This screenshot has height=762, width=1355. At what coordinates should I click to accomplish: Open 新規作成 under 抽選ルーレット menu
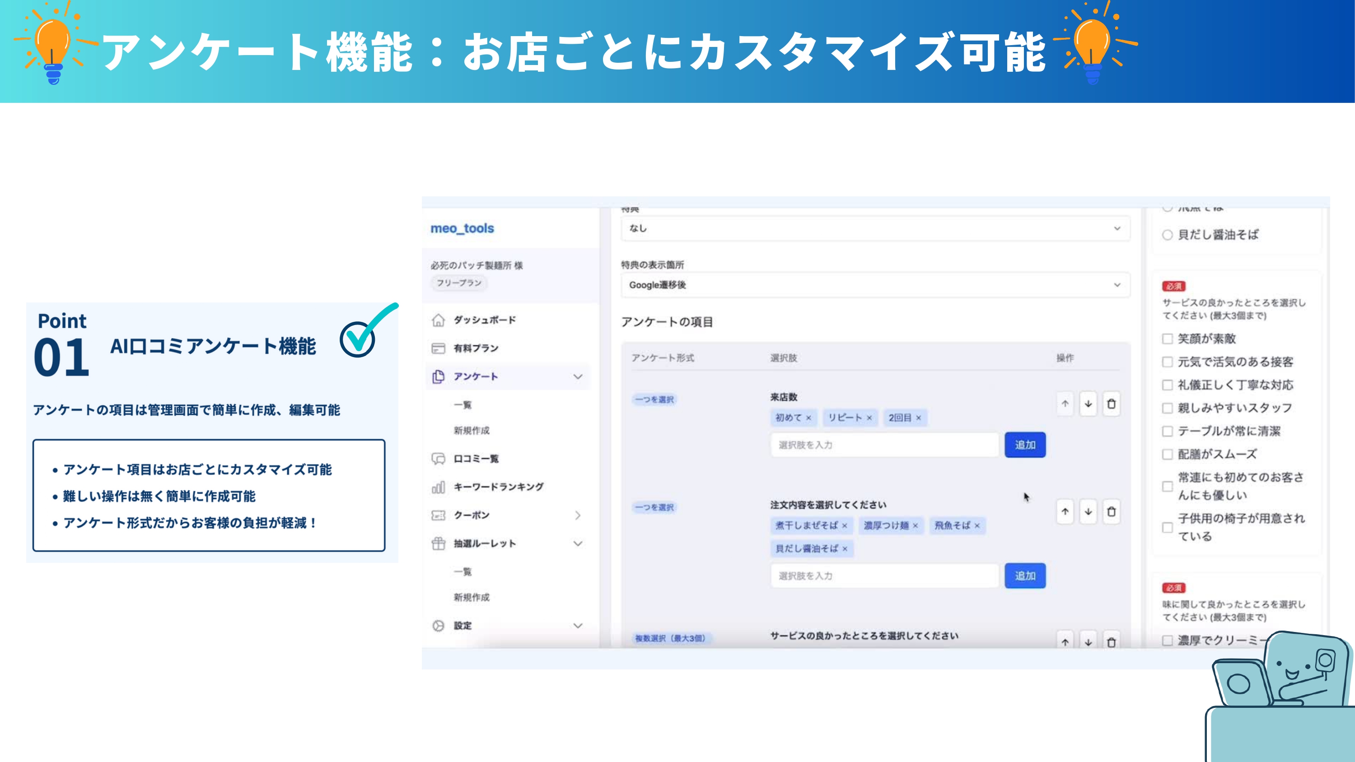coord(472,597)
